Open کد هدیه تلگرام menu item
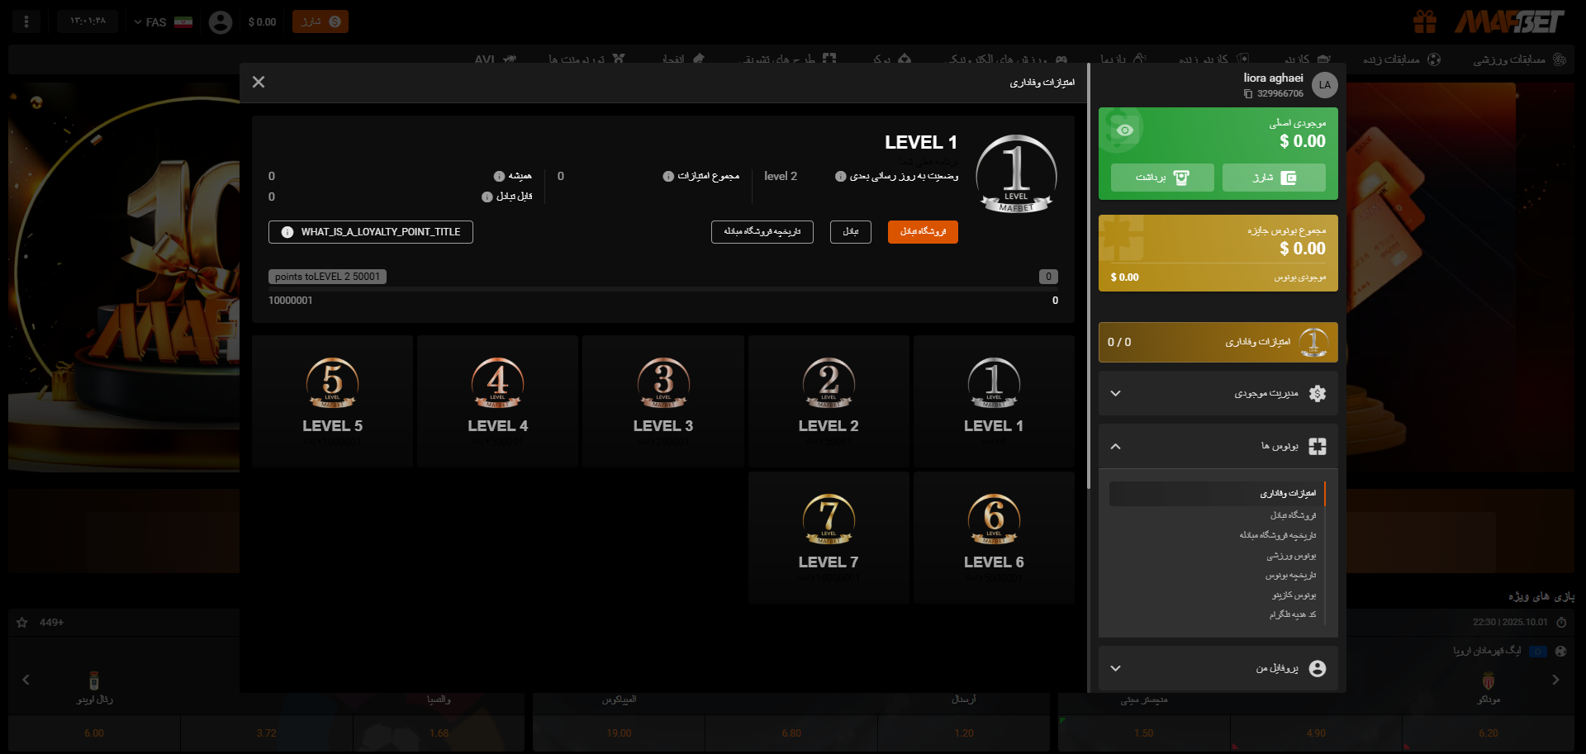Image resolution: width=1586 pixels, height=754 pixels. (x=1293, y=614)
